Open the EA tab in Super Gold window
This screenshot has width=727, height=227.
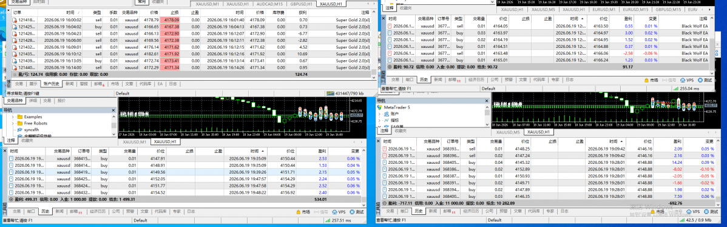160,84
